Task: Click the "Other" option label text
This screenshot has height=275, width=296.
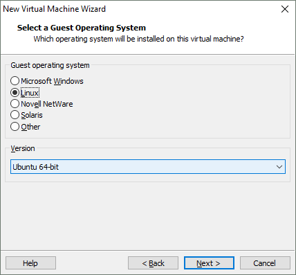Action: point(30,127)
